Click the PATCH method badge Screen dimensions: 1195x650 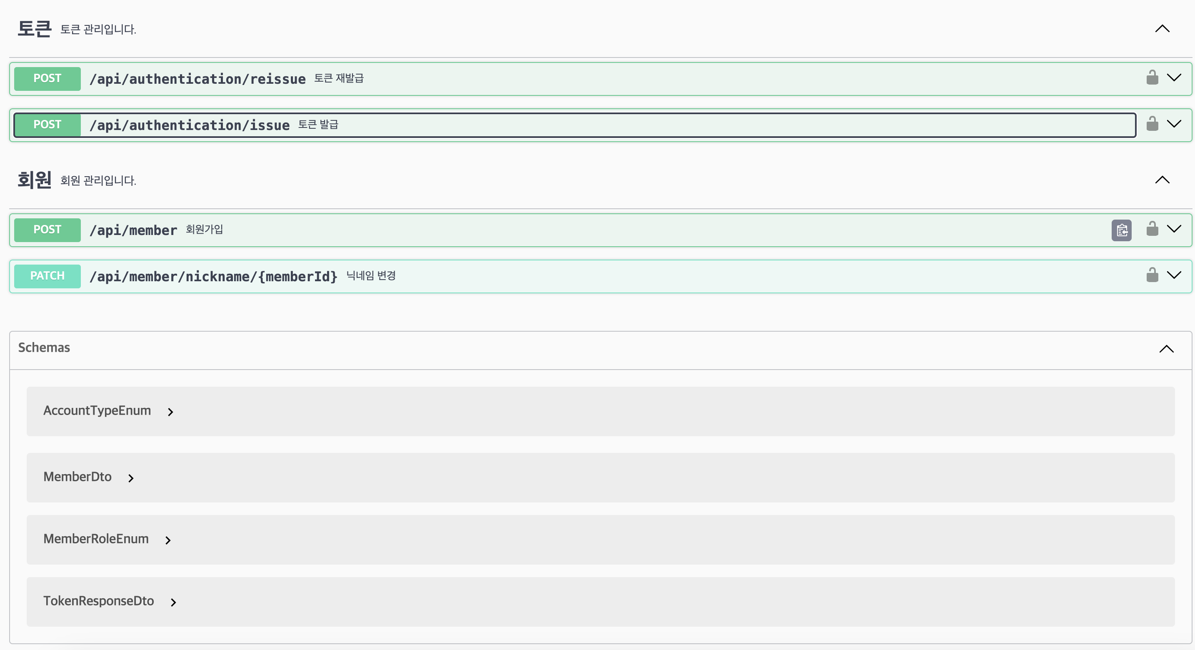[47, 277]
